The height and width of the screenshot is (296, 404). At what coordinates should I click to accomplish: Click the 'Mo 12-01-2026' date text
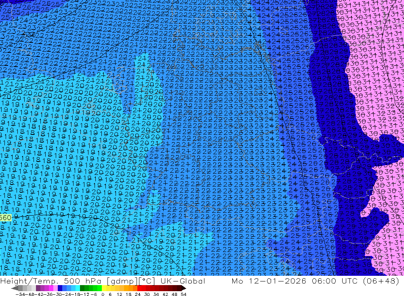tap(269, 281)
